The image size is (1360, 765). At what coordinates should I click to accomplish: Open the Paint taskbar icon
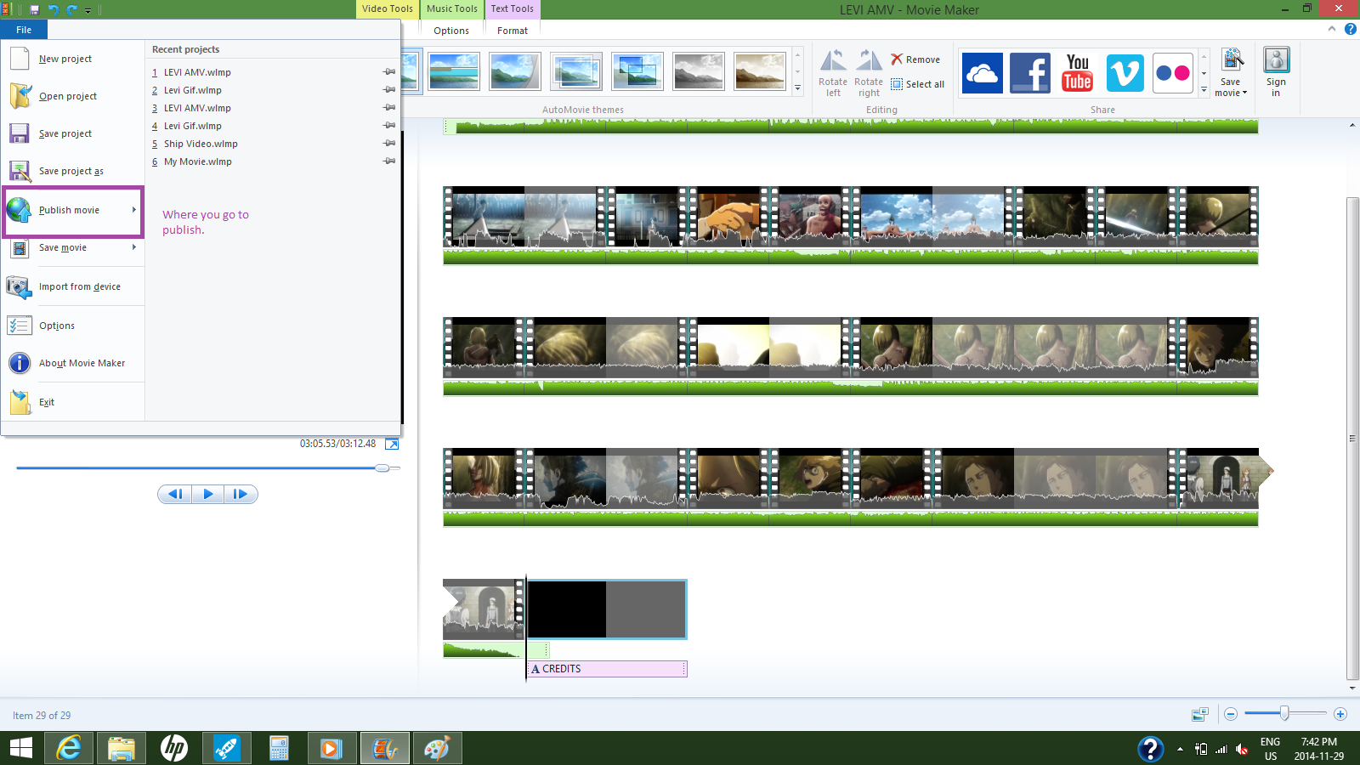click(437, 748)
